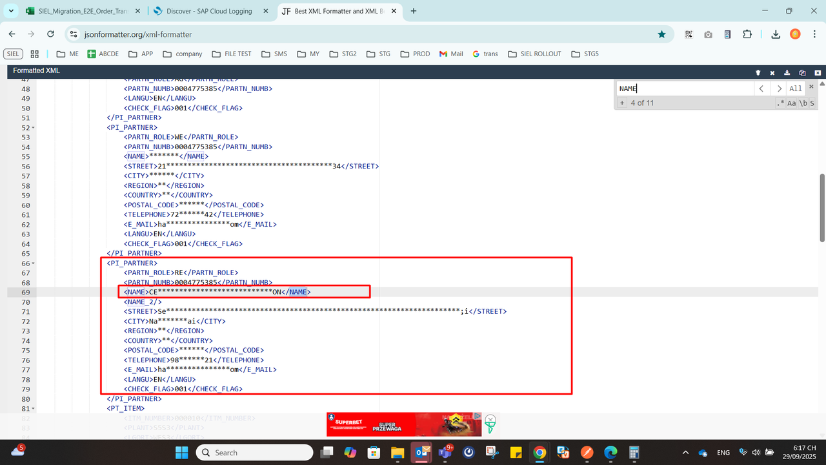Open the APP bookmarks folder

pyautogui.click(x=141, y=54)
